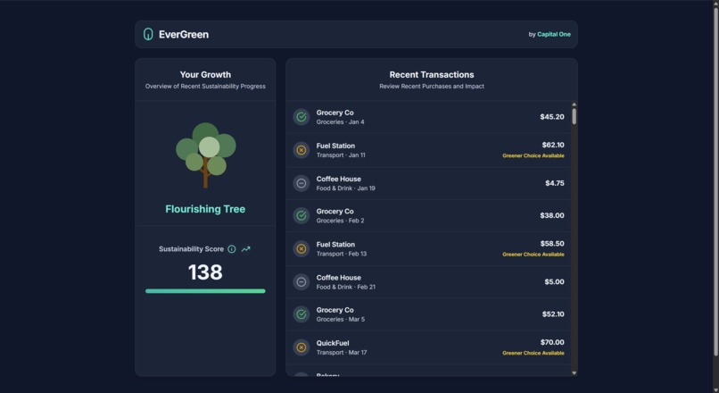
Task: Click Food & Drink · Feb 21 subtitle
Action: (346, 287)
